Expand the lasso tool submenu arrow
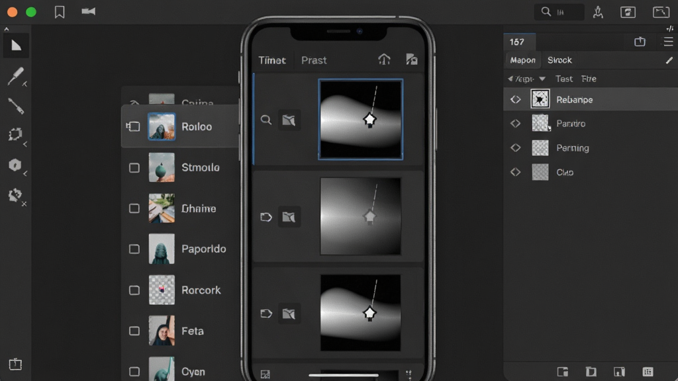 (25, 144)
